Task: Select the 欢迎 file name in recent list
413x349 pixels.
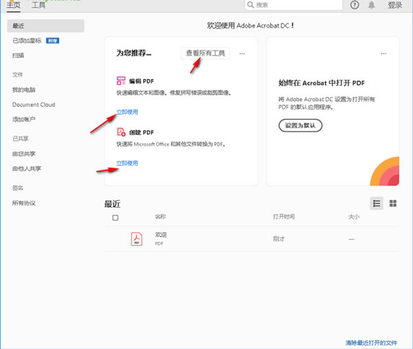Action: [160, 235]
